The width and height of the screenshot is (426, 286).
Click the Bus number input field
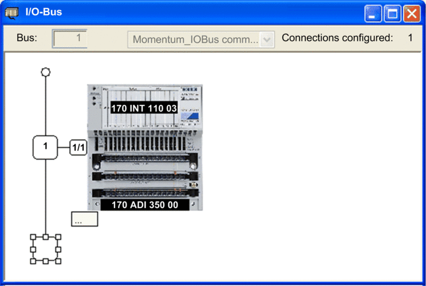point(70,38)
